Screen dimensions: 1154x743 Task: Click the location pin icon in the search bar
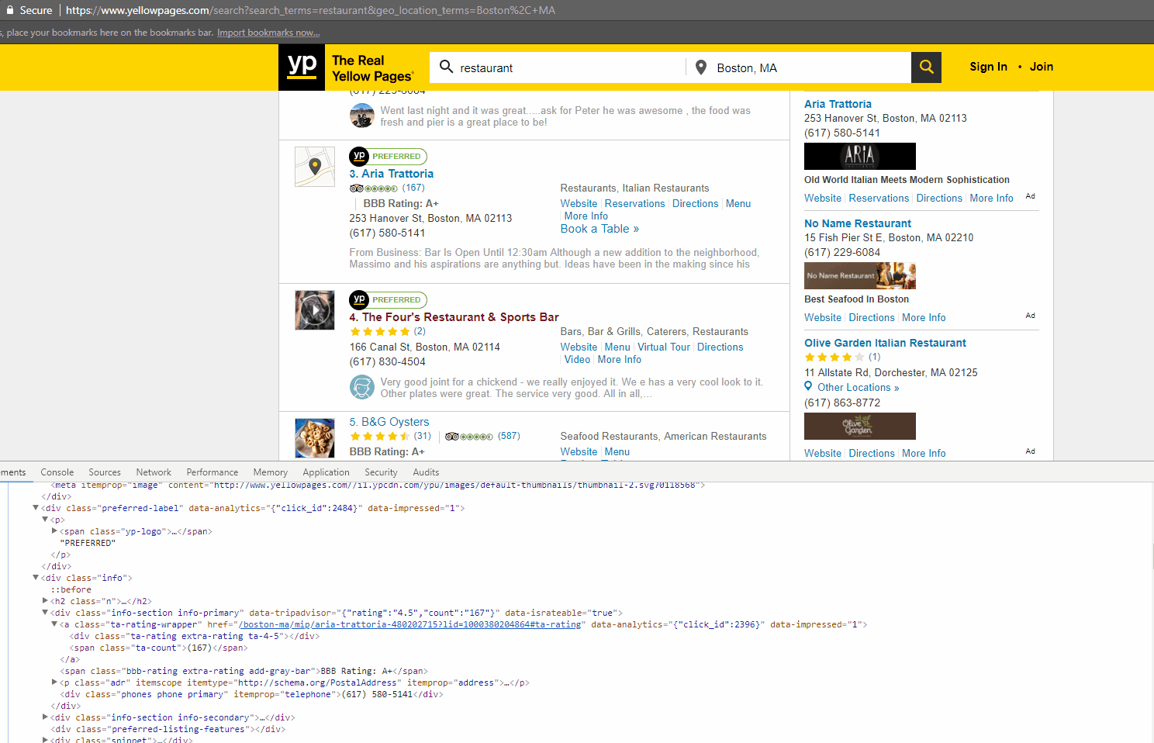click(701, 67)
